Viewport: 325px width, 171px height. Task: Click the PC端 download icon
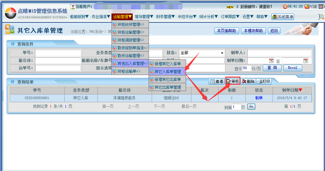(x=307, y=7)
